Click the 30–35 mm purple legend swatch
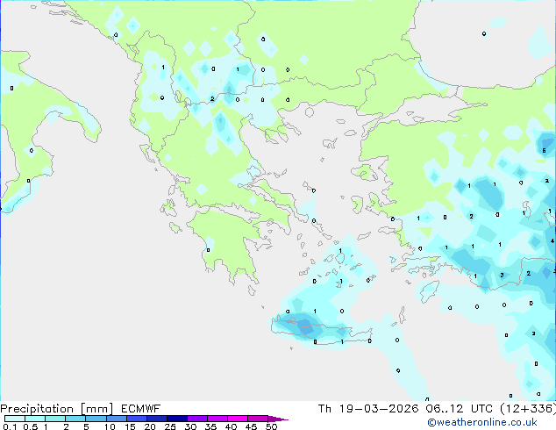Image resolution: width=556 pixels, height=430 pixels. point(197,419)
